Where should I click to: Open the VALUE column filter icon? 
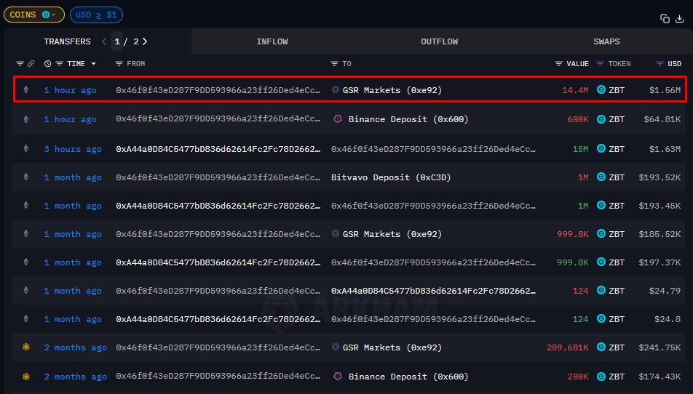[x=558, y=64]
